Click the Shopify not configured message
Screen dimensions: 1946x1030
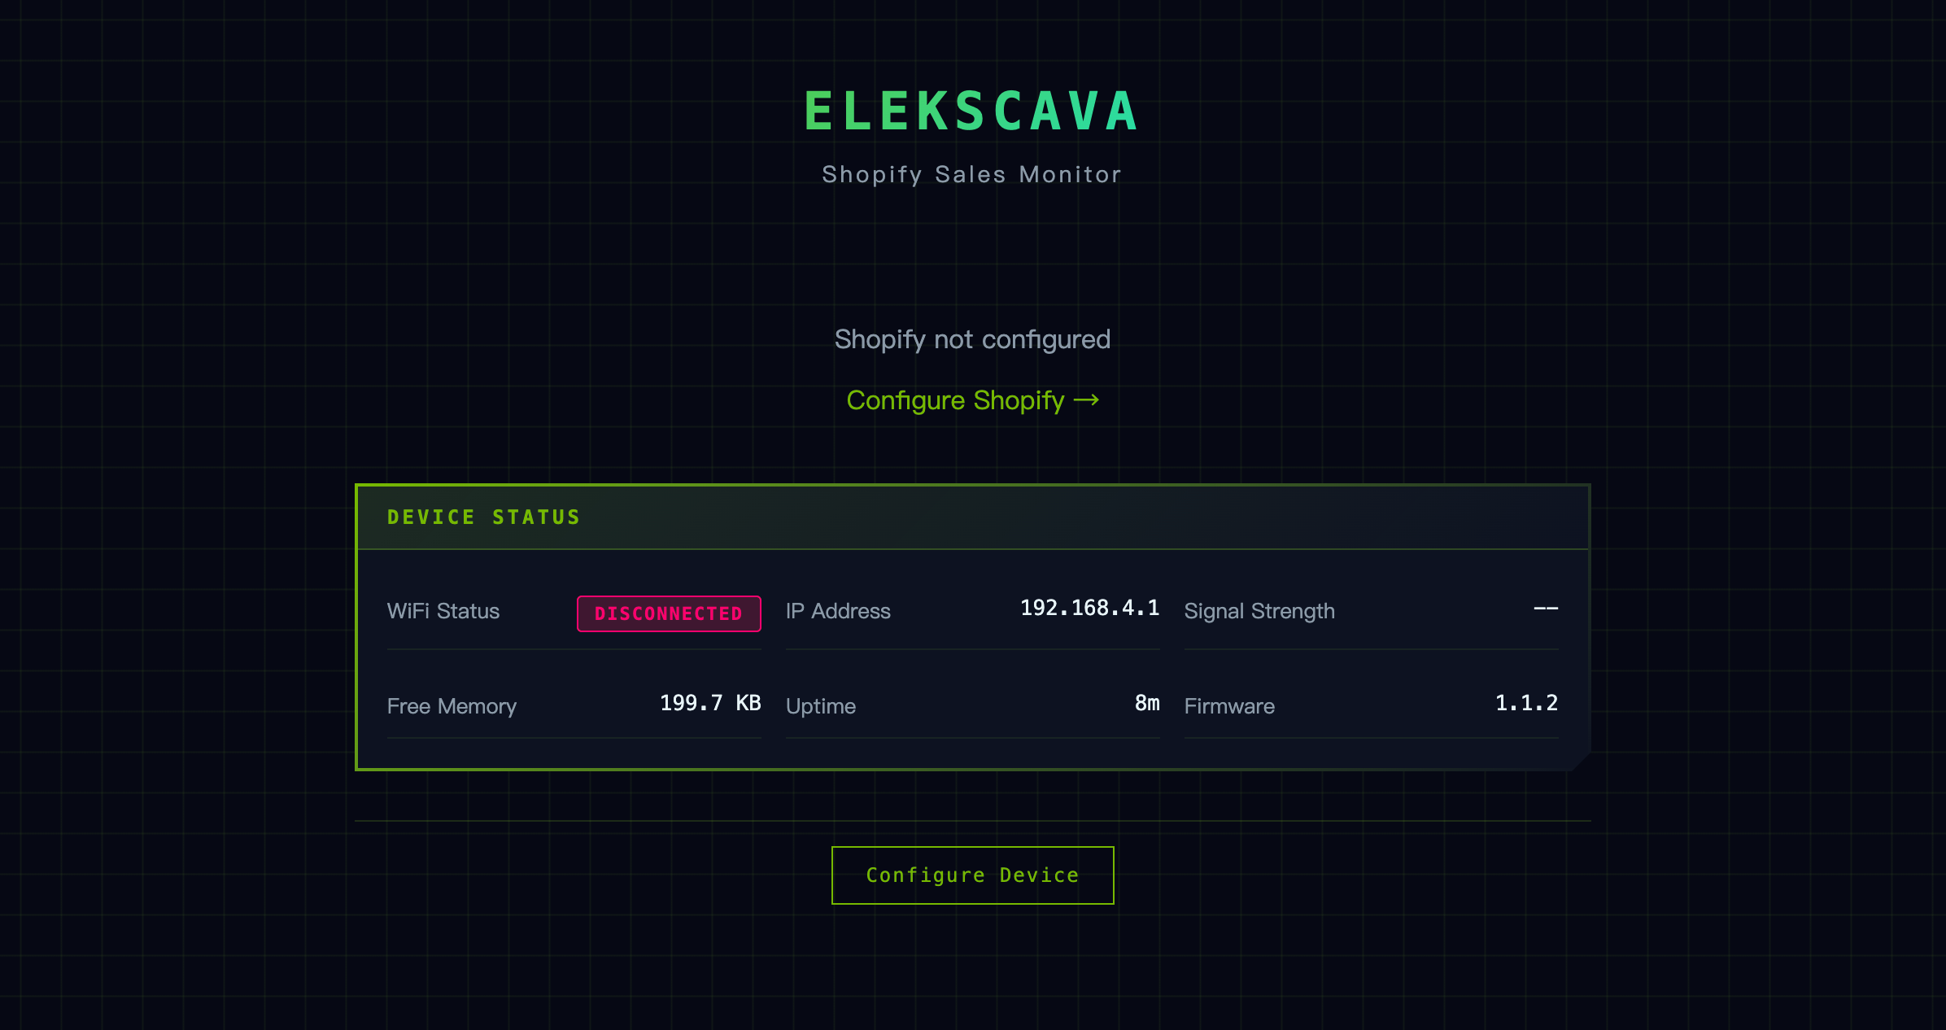pyautogui.click(x=971, y=338)
